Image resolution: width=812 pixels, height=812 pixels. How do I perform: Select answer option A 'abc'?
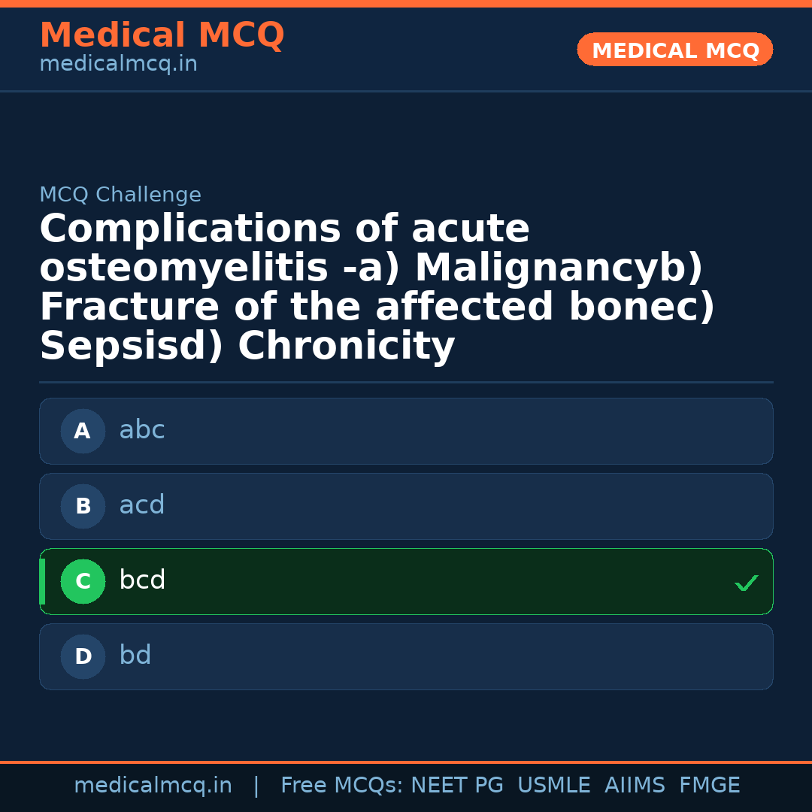(406, 431)
